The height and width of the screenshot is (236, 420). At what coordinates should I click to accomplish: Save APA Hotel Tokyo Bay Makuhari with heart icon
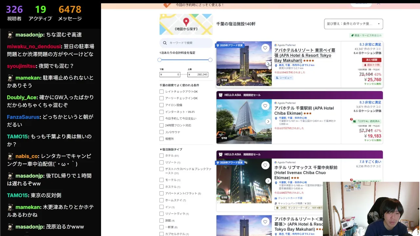click(x=265, y=48)
